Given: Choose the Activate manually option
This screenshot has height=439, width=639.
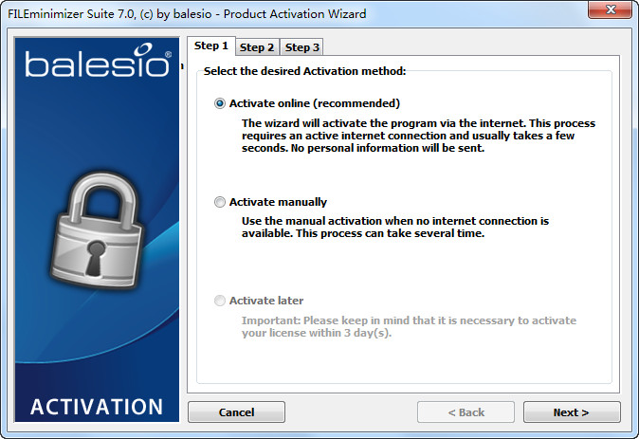Looking at the screenshot, I should [221, 202].
